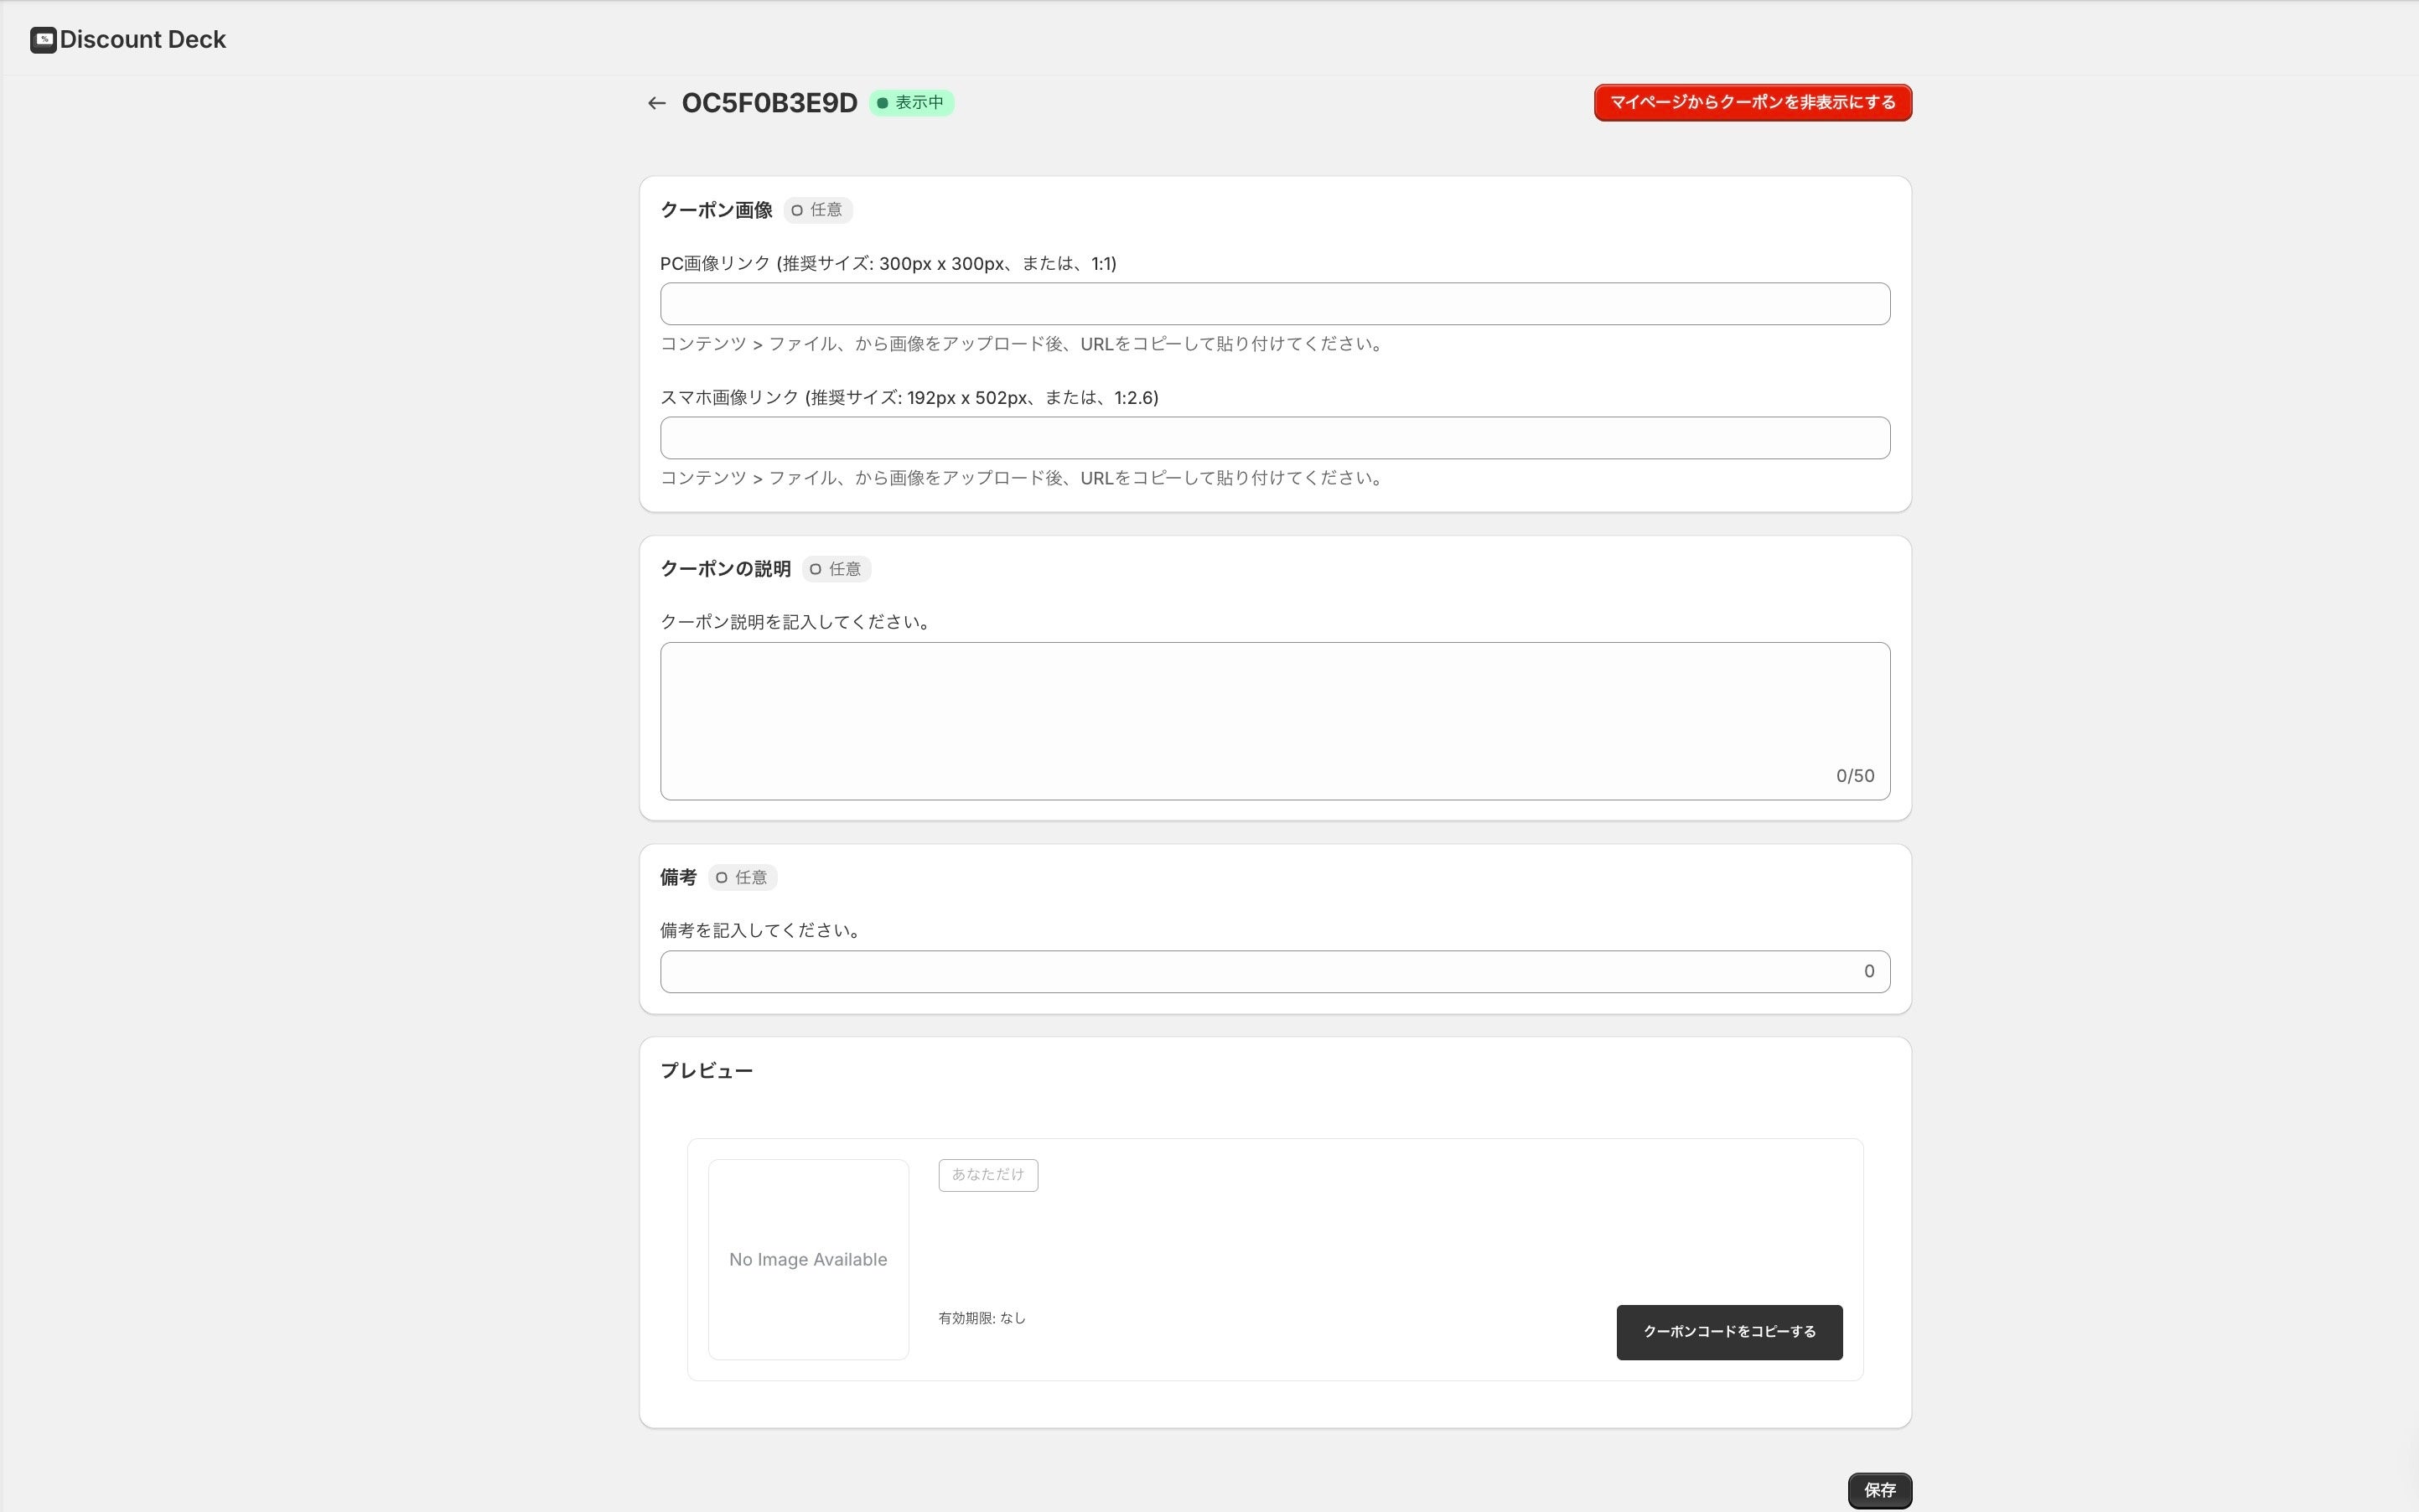
Task: Click the あなただけ tag in preview
Action: coord(987,1175)
